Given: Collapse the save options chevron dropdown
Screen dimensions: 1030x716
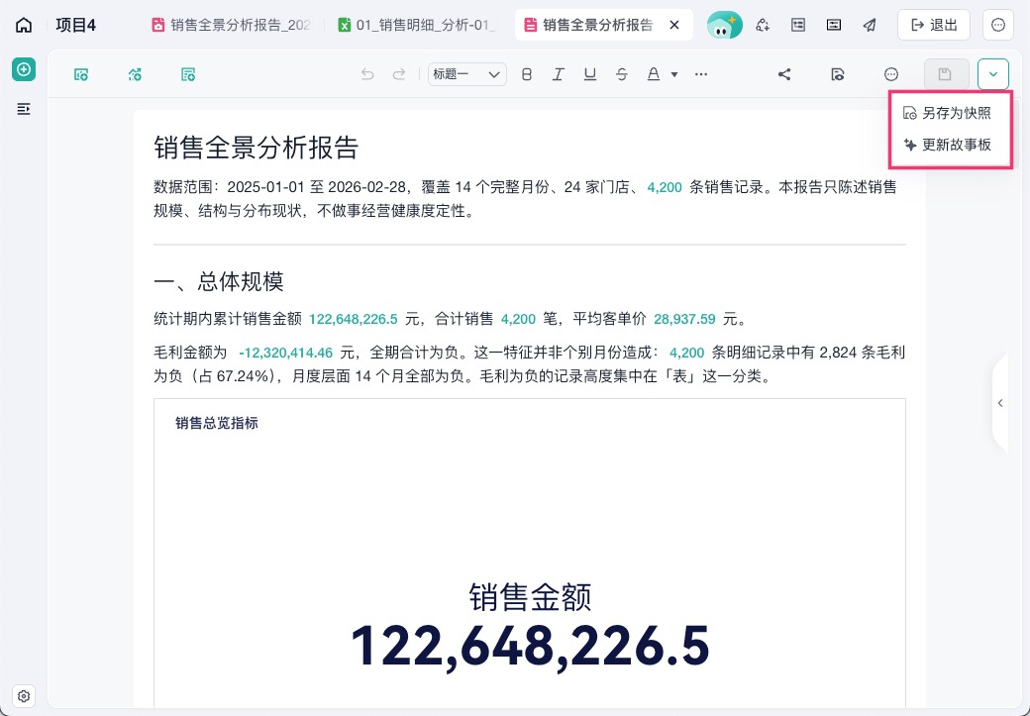Looking at the screenshot, I should tap(992, 74).
